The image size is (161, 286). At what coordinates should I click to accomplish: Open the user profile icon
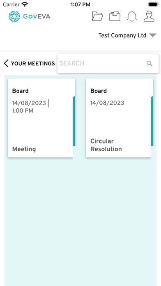pyautogui.click(x=149, y=16)
